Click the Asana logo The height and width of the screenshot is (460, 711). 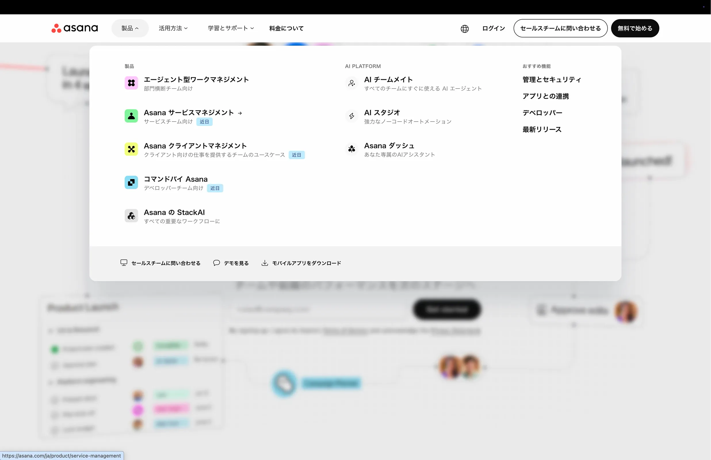pyautogui.click(x=75, y=28)
